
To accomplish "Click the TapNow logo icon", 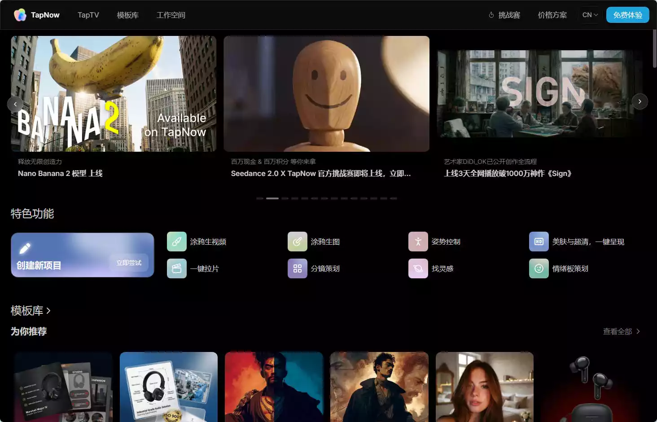I will (x=20, y=15).
